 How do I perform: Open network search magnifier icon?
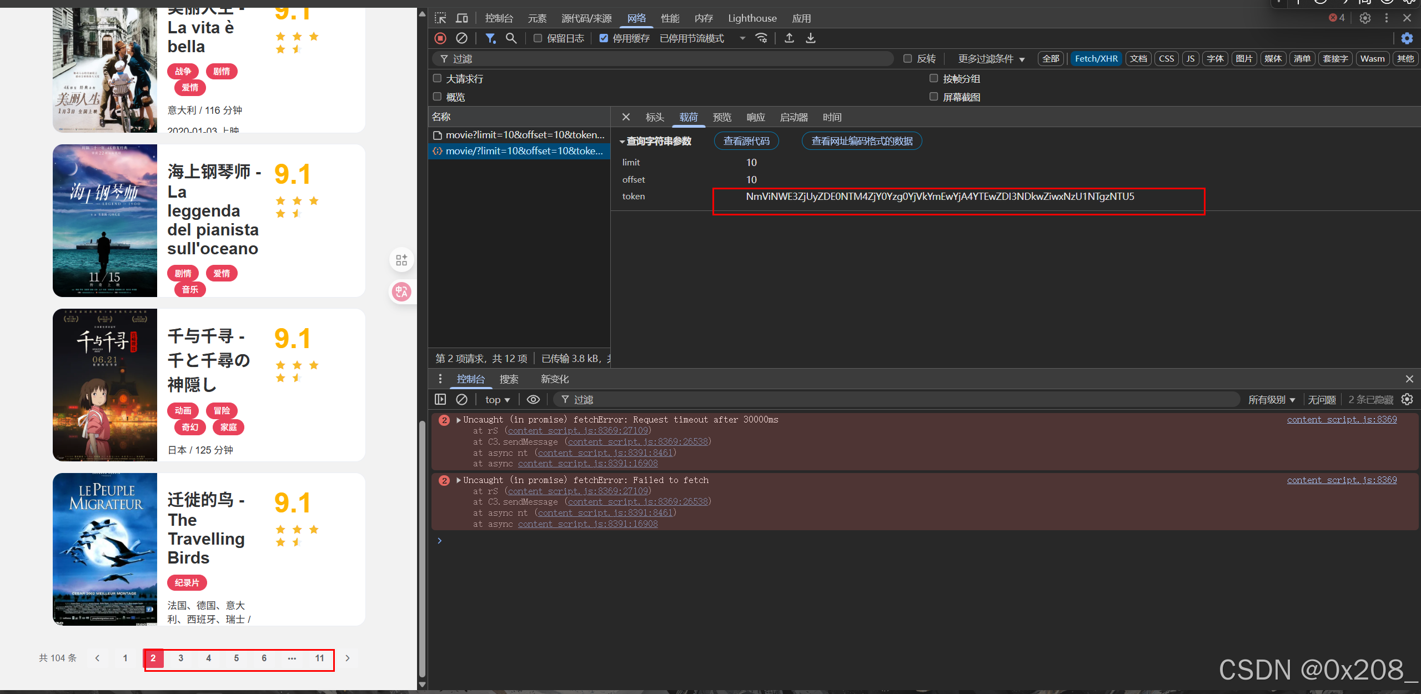511,38
